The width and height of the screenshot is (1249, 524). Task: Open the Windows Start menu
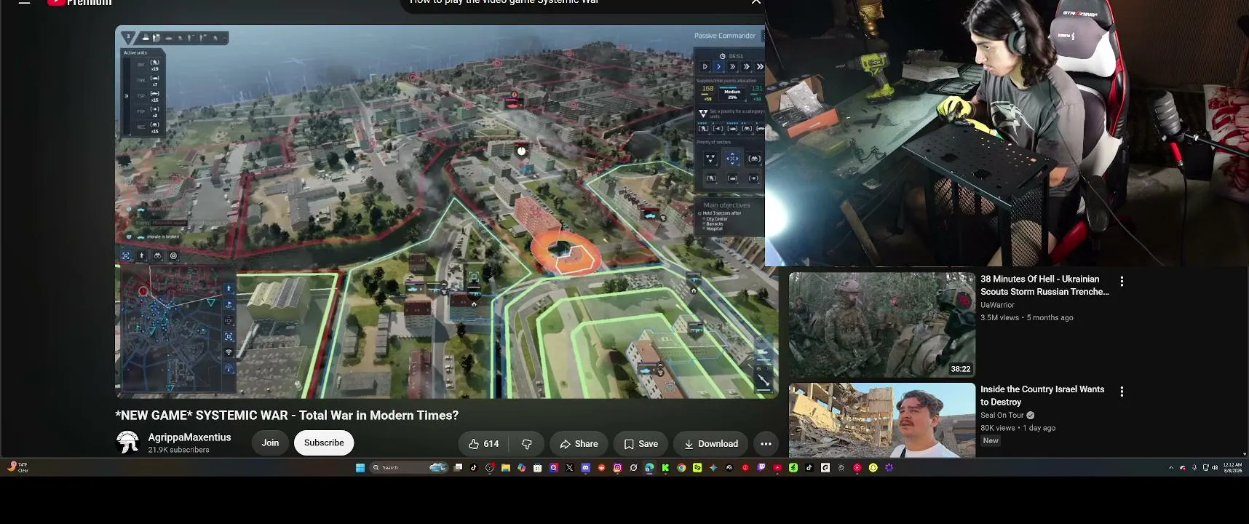tap(360, 468)
